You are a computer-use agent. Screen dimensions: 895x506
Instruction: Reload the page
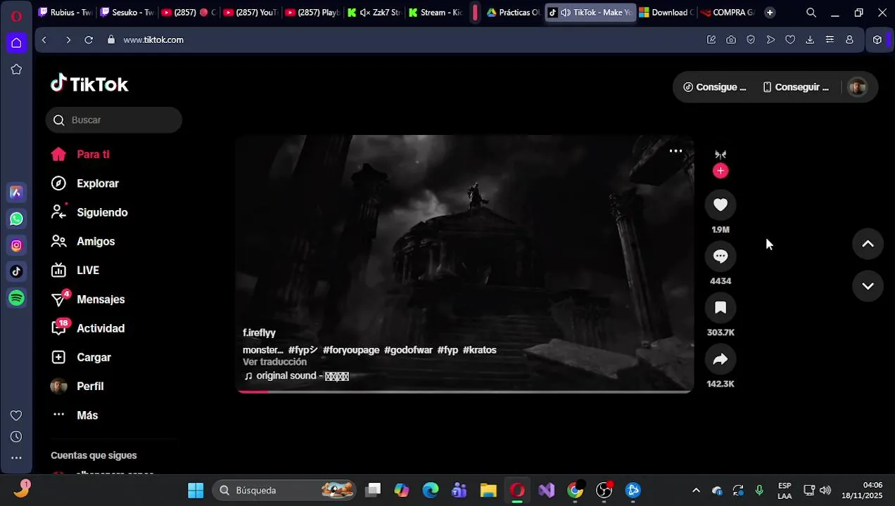pos(89,40)
